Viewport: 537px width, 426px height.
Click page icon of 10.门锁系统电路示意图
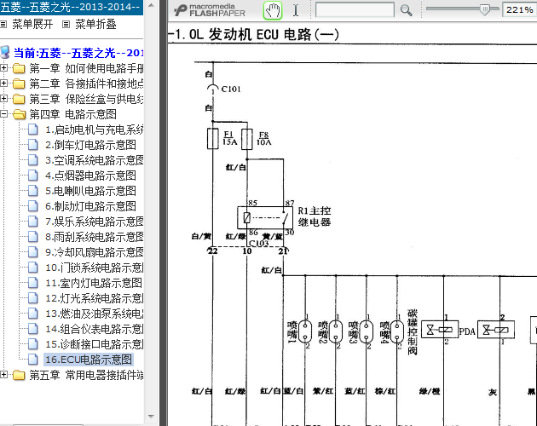[x=33, y=268]
